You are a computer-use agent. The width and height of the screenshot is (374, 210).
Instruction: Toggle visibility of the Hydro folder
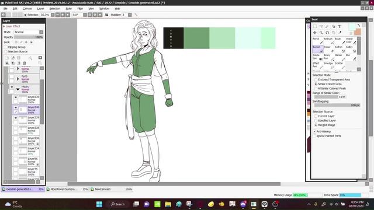point(12,87)
